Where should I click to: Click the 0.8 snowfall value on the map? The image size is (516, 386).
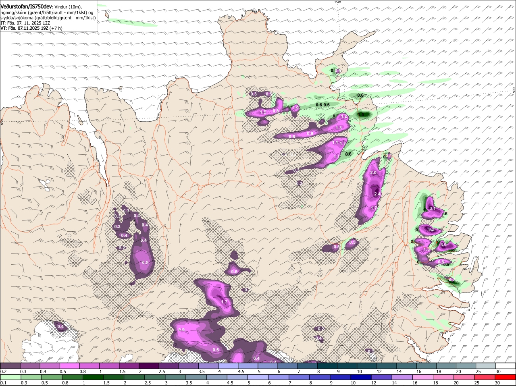[x=276, y=111]
